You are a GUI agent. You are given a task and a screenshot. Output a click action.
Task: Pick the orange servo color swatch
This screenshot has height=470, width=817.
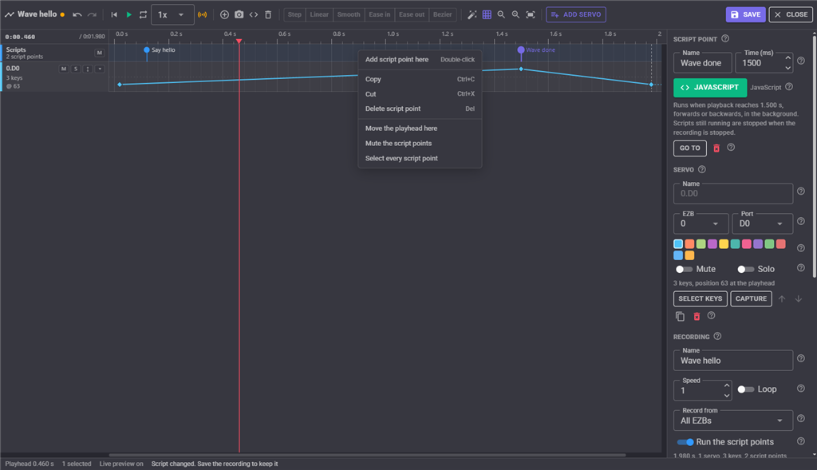689,244
